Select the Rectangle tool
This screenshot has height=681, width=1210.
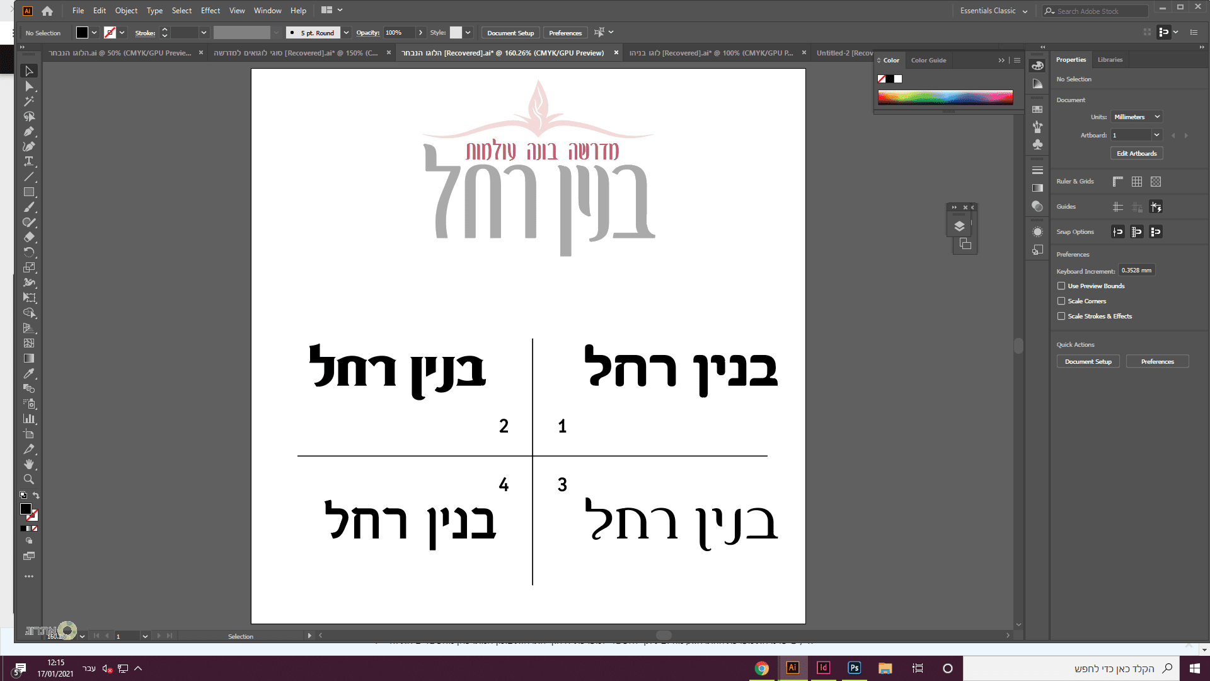click(x=28, y=192)
